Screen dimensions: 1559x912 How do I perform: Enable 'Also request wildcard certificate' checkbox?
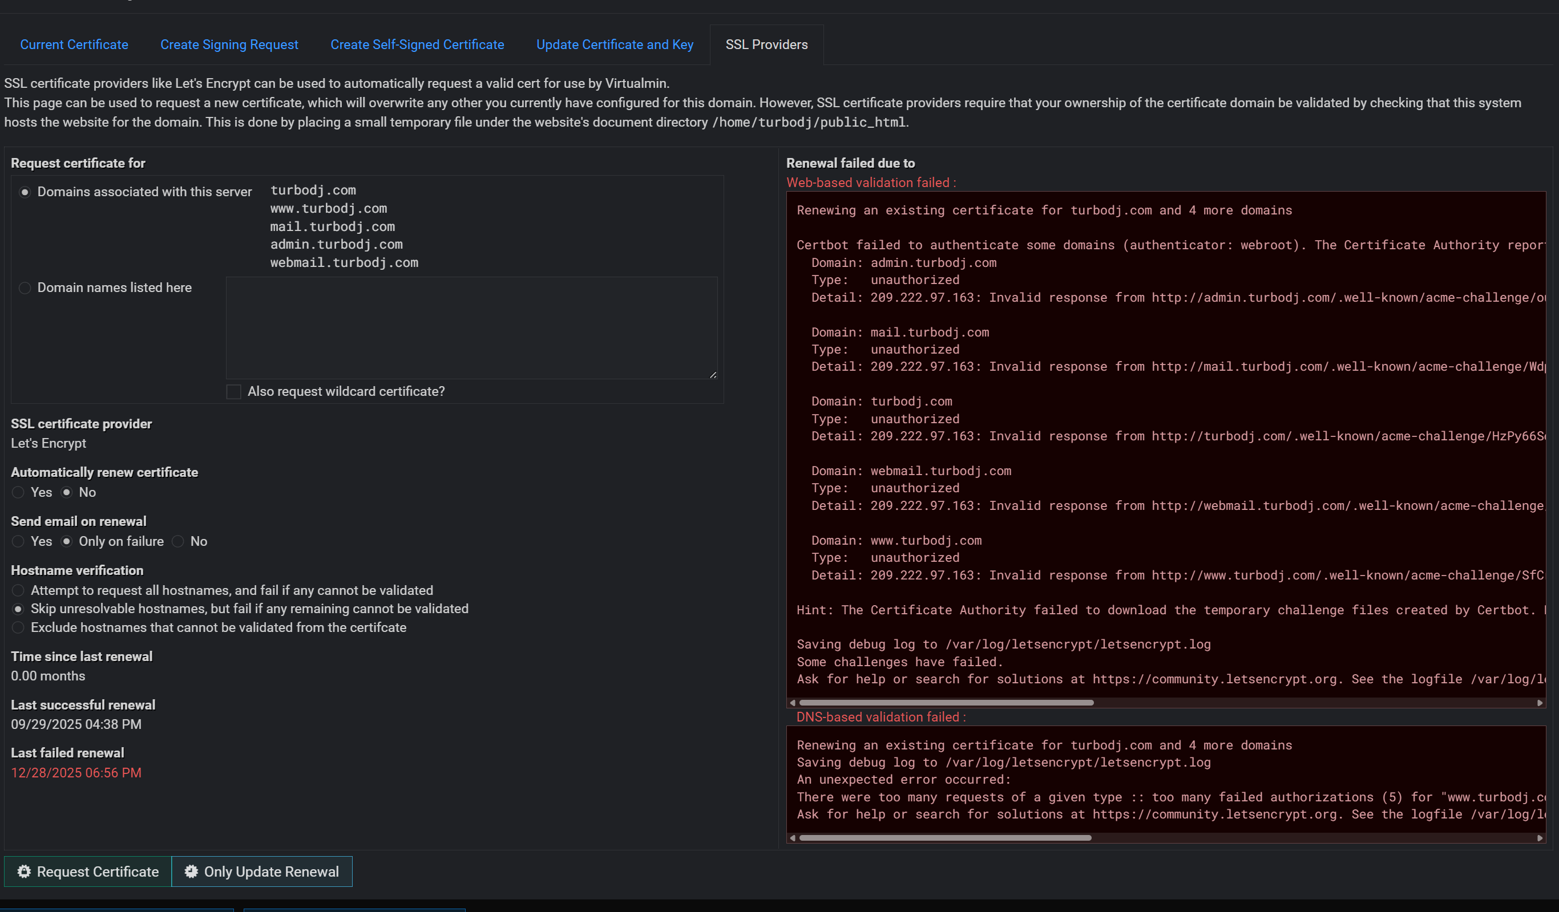233,392
